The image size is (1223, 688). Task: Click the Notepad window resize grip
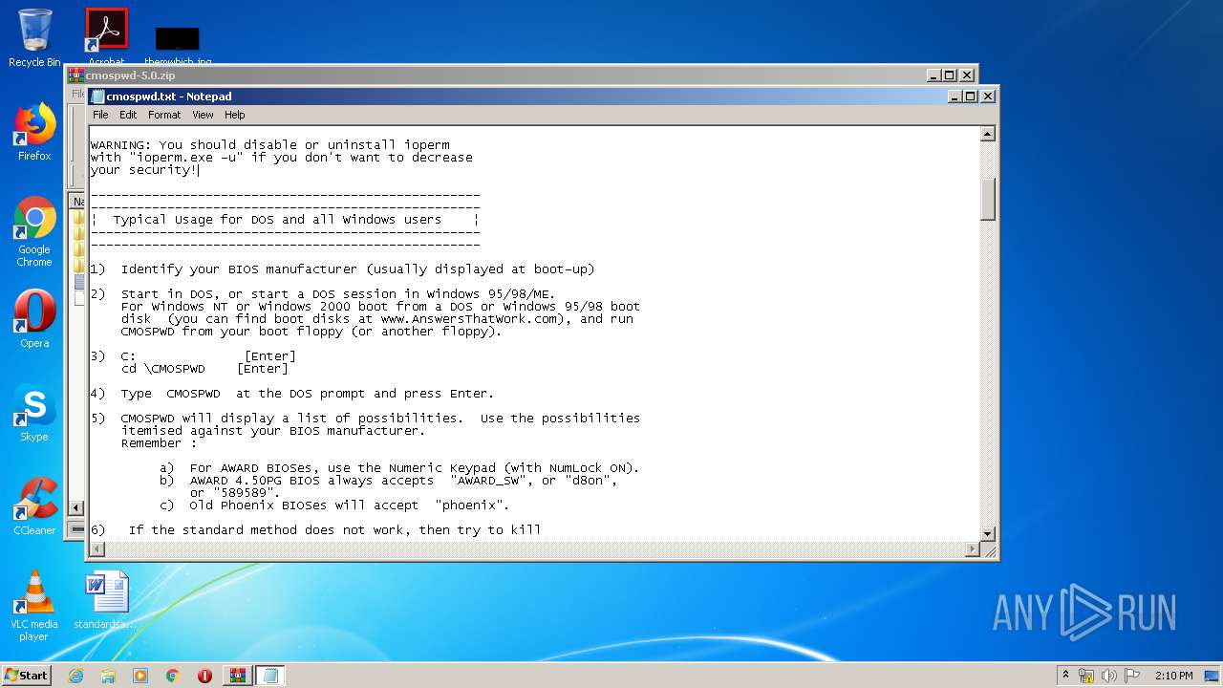click(989, 550)
